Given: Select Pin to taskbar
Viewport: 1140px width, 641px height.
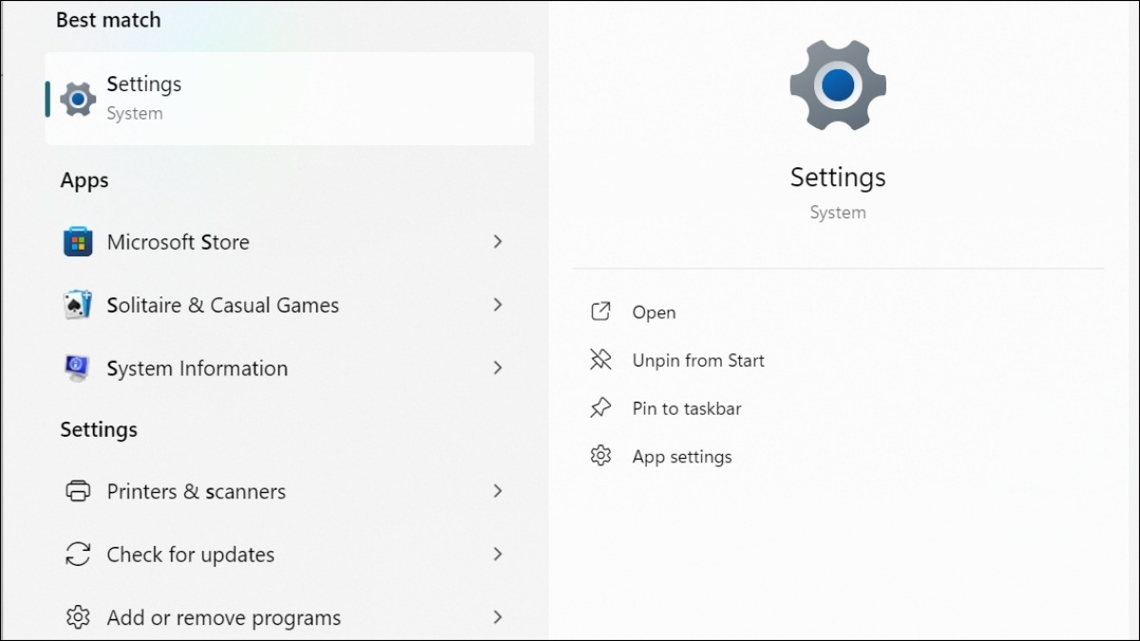Looking at the screenshot, I should [x=687, y=409].
